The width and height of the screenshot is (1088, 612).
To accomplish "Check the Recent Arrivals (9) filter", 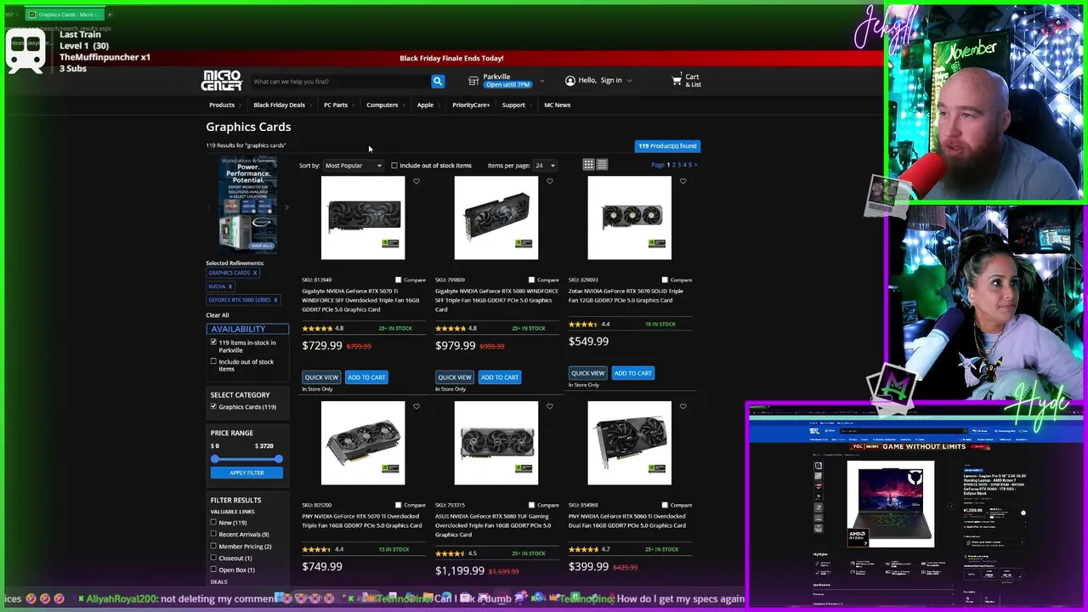I will [x=213, y=534].
